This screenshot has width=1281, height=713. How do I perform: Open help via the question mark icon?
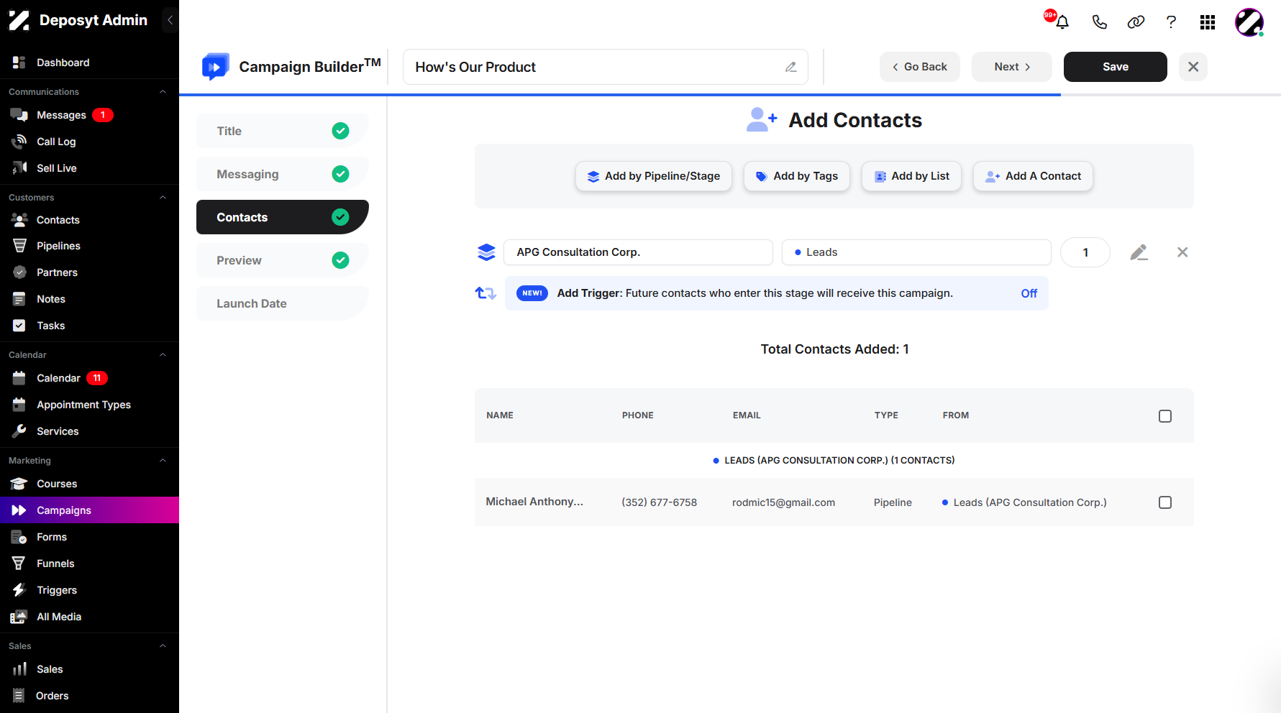click(1171, 22)
